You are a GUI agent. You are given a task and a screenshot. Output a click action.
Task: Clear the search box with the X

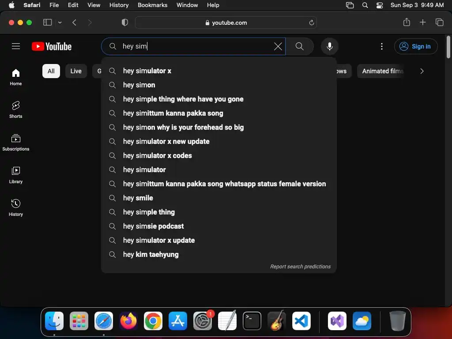(278, 46)
